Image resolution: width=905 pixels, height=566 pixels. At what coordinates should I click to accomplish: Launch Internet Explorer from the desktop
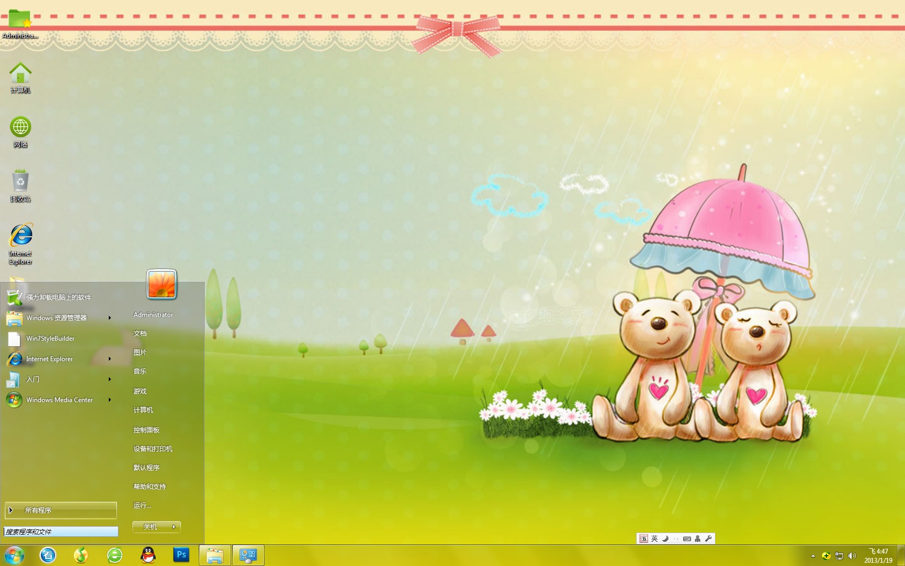(20, 244)
